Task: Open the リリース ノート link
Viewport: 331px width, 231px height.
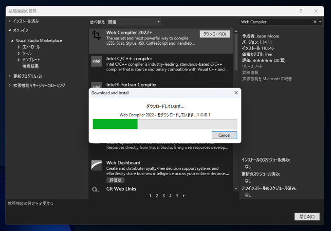Action: (x=252, y=67)
